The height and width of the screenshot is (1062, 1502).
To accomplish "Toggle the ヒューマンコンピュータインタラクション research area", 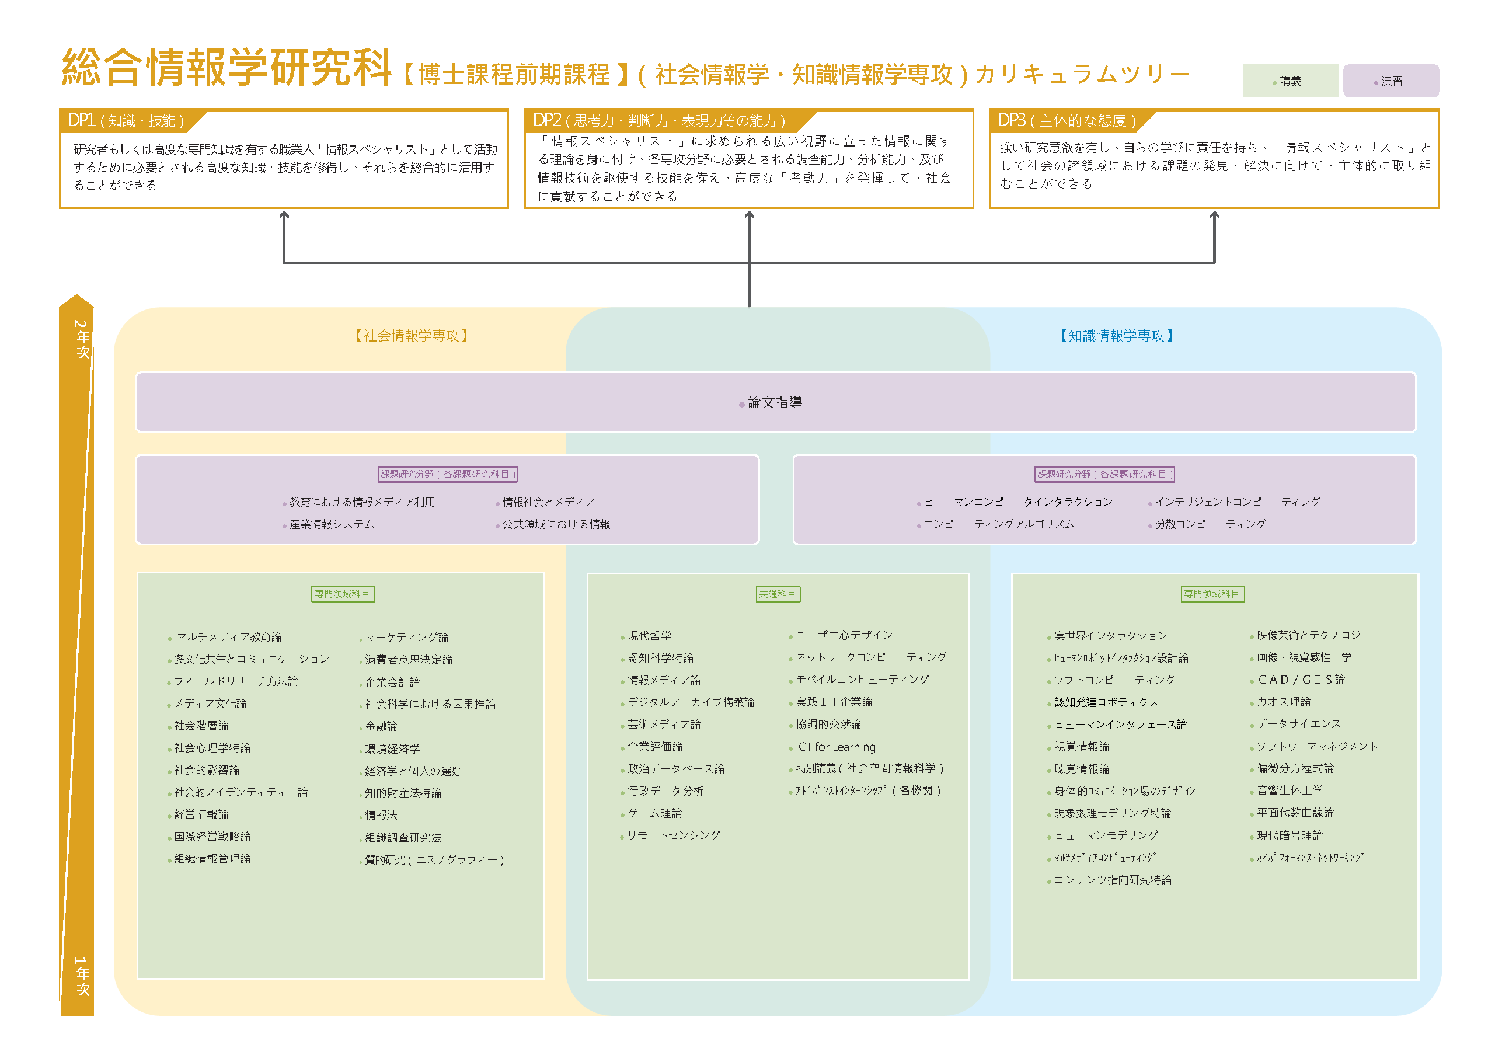I will point(1018,502).
